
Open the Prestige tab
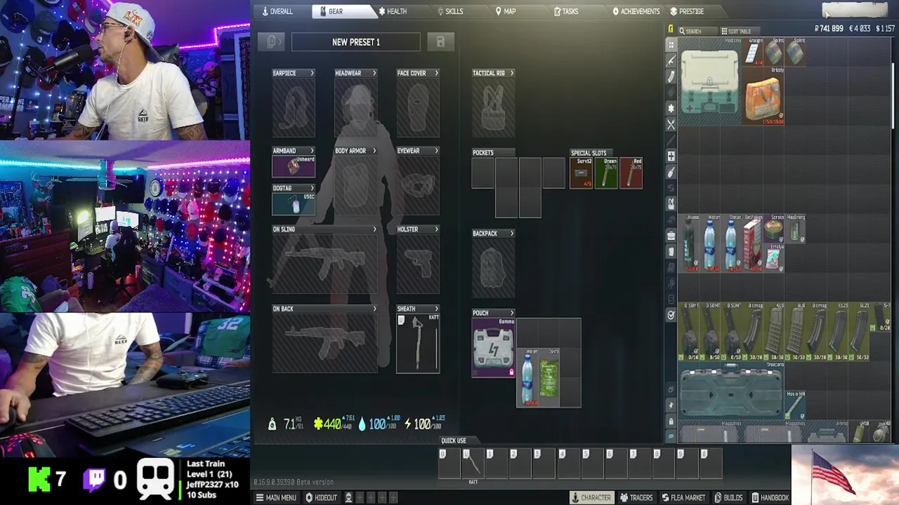tap(687, 11)
